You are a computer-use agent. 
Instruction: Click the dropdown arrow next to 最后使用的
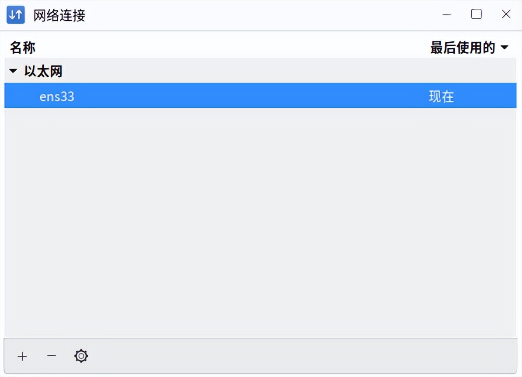pyautogui.click(x=505, y=48)
